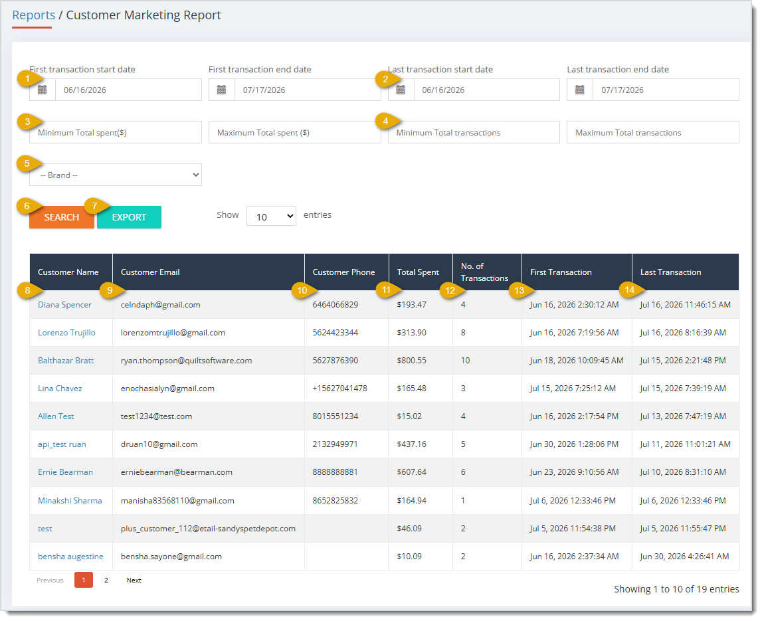
Task: Open the customer named test
Action: [45, 529]
